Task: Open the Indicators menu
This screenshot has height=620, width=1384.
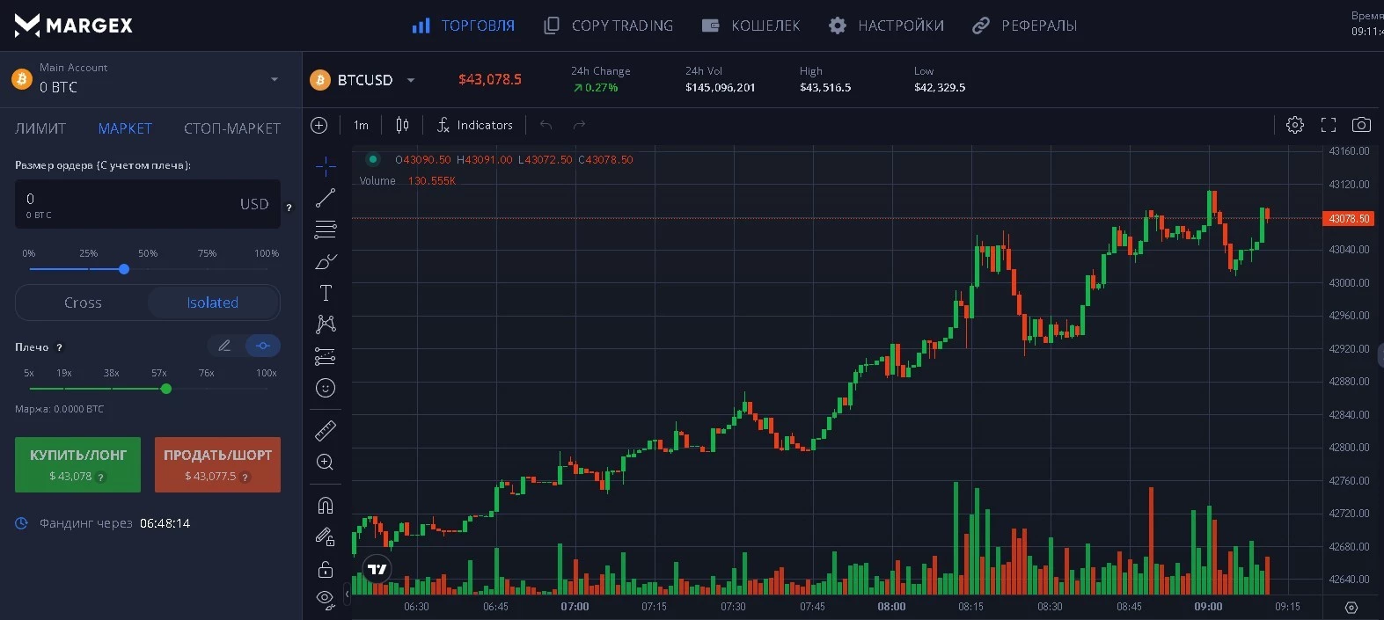Action: coord(475,125)
